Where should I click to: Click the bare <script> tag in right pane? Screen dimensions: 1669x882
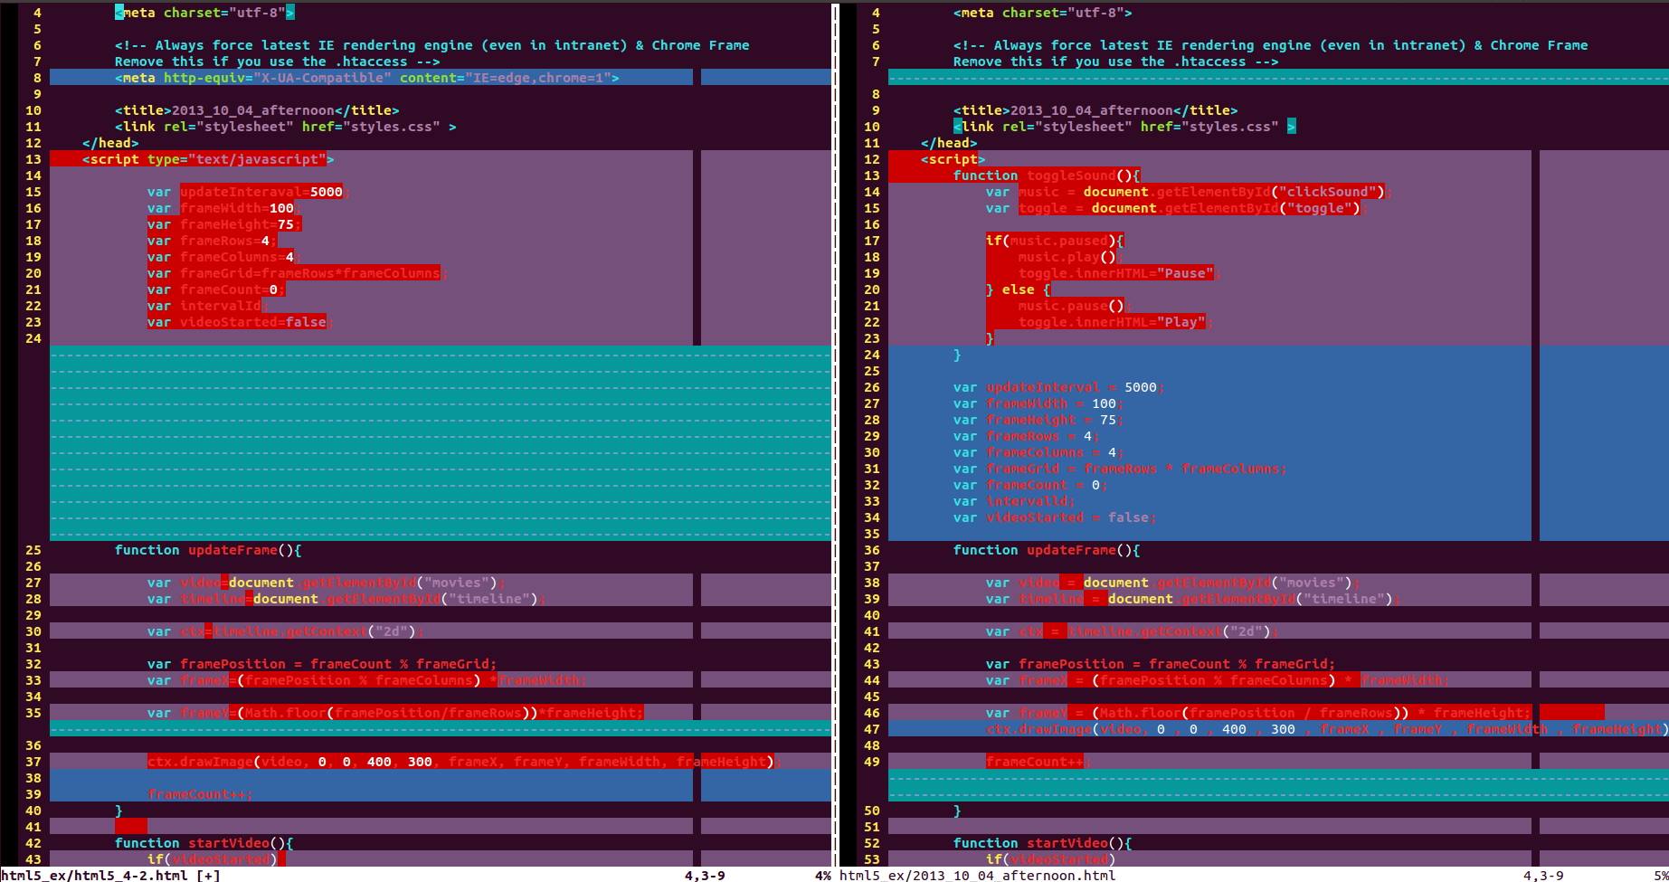(x=953, y=159)
